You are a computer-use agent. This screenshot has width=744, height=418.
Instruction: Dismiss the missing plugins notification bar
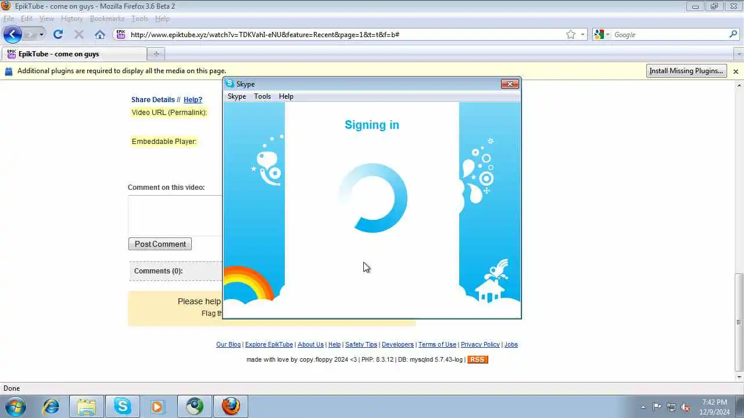[735, 71]
